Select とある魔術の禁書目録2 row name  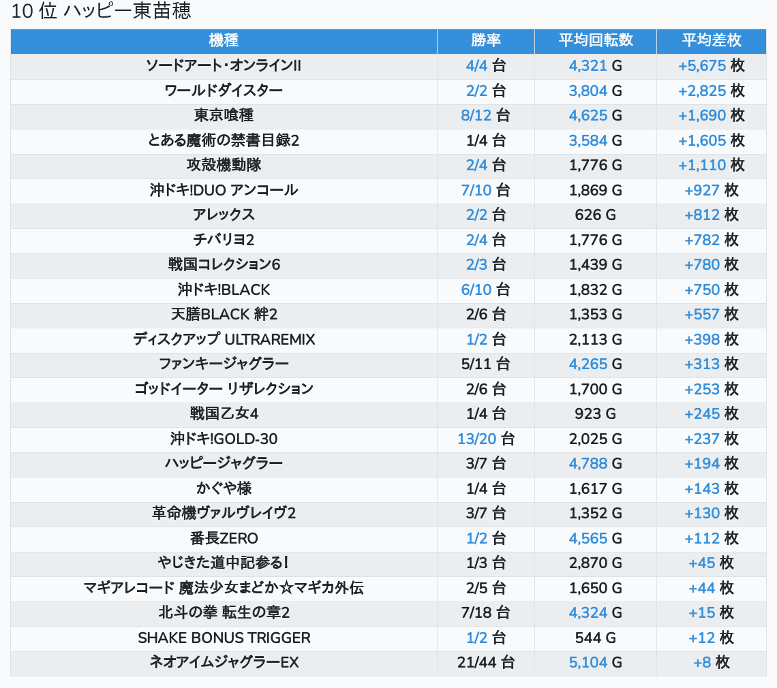click(224, 141)
